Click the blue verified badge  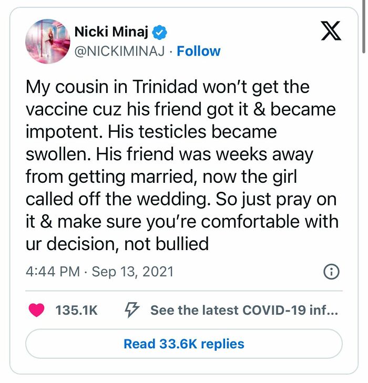click(x=160, y=33)
